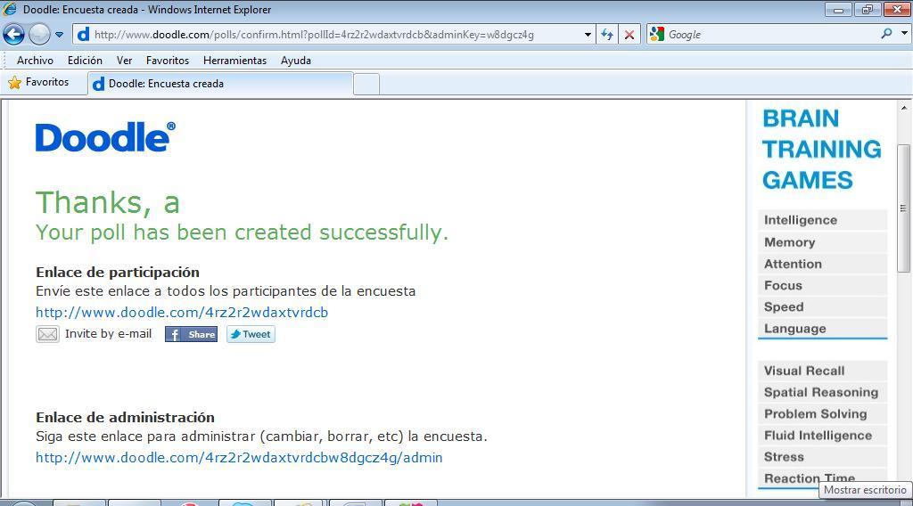This screenshot has height=506, width=913.
Task: Open the Favoritos star button
Action: tap(38, 82)
